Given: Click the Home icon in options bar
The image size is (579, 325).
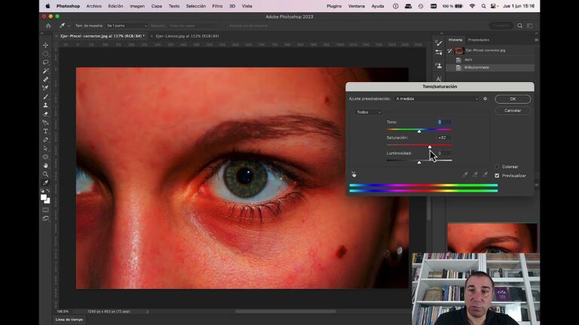Looking at the screenshot, I should tap(48, 26).
